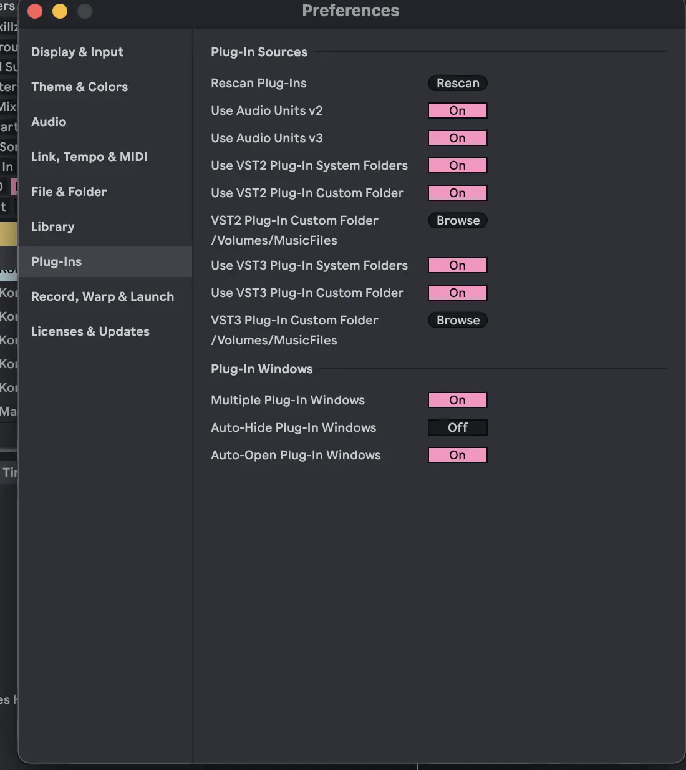
Task: Toggle Use VST3 Plug-In System Folders
Action: tap(458, 265)
